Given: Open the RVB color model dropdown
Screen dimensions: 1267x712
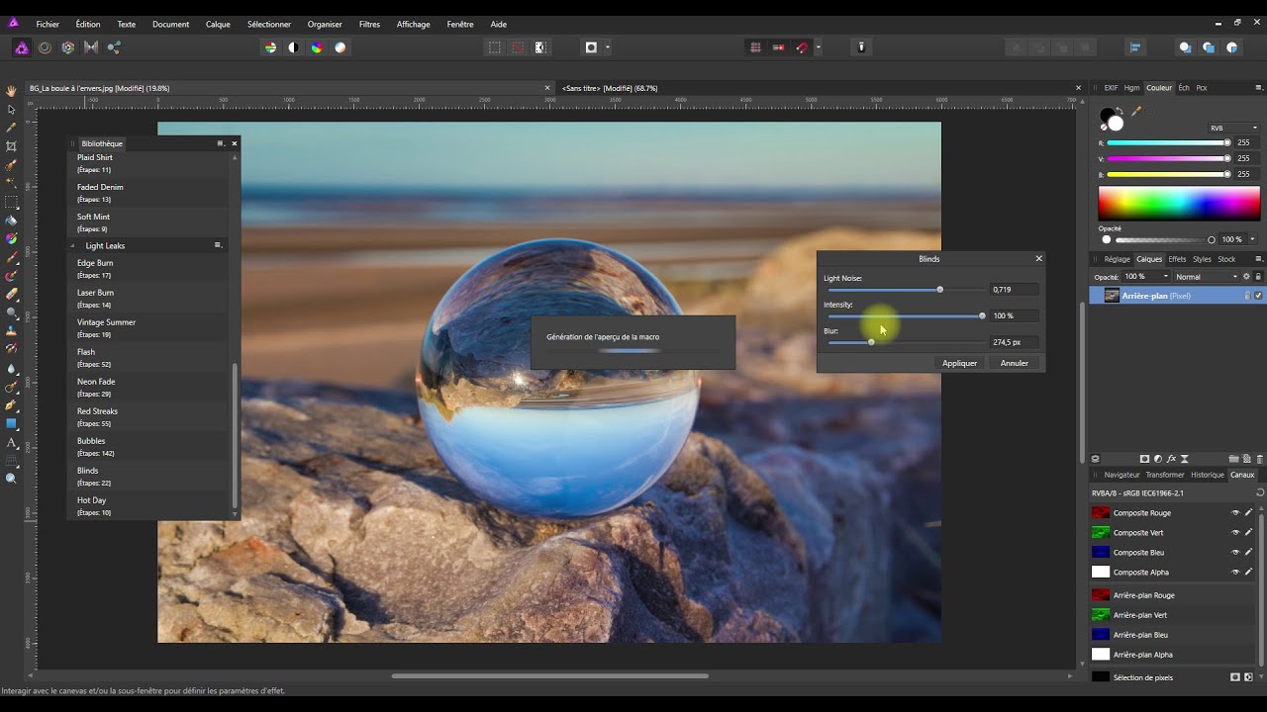Looking at the screenshot, I should 1233,128.
